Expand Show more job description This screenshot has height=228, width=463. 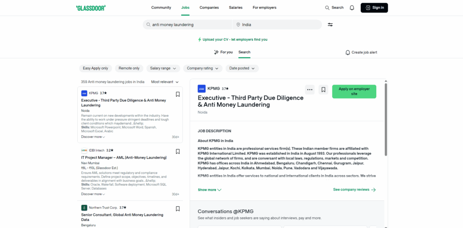210,190
